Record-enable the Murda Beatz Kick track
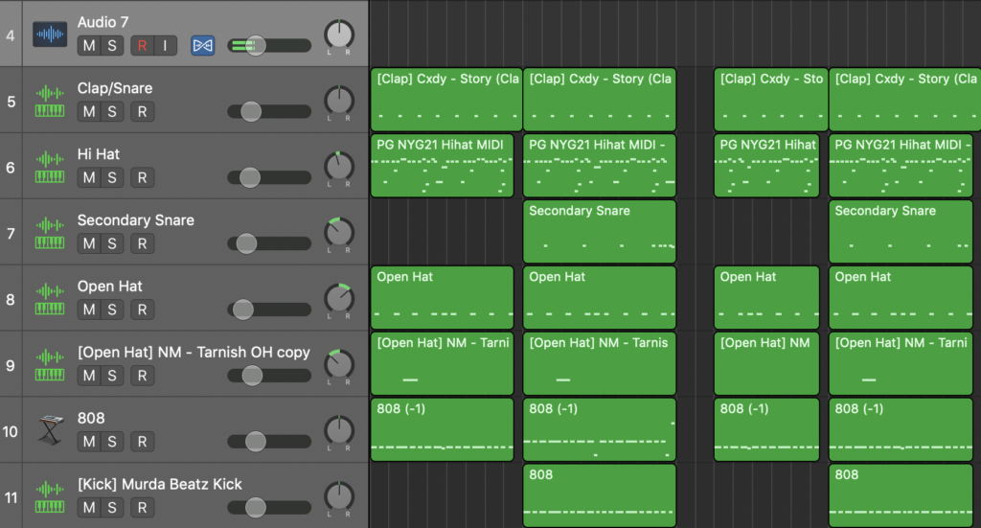Viewport: 981px width, 528px height. point(142,508)
